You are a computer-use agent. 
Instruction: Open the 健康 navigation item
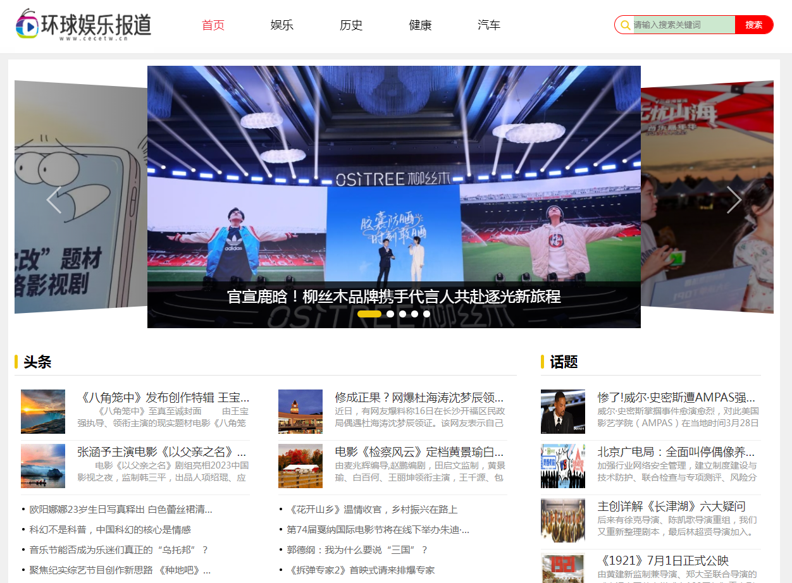[x=420, y=25]
